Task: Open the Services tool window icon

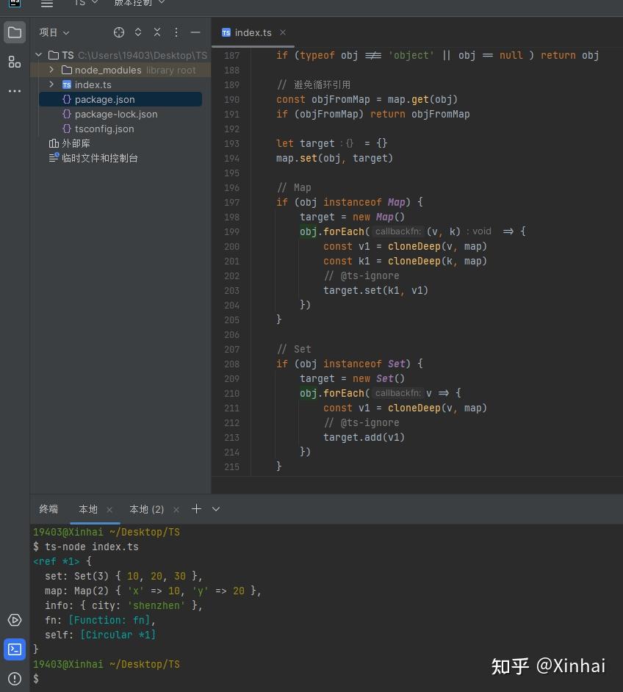Action: pyautogui.click(x=15, y=620)
